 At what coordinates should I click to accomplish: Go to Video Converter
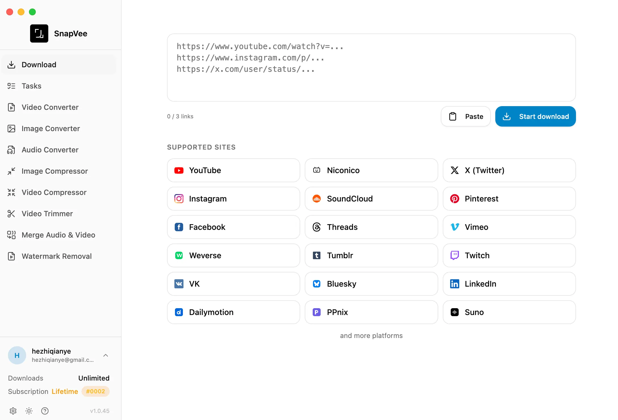point(59,107)
